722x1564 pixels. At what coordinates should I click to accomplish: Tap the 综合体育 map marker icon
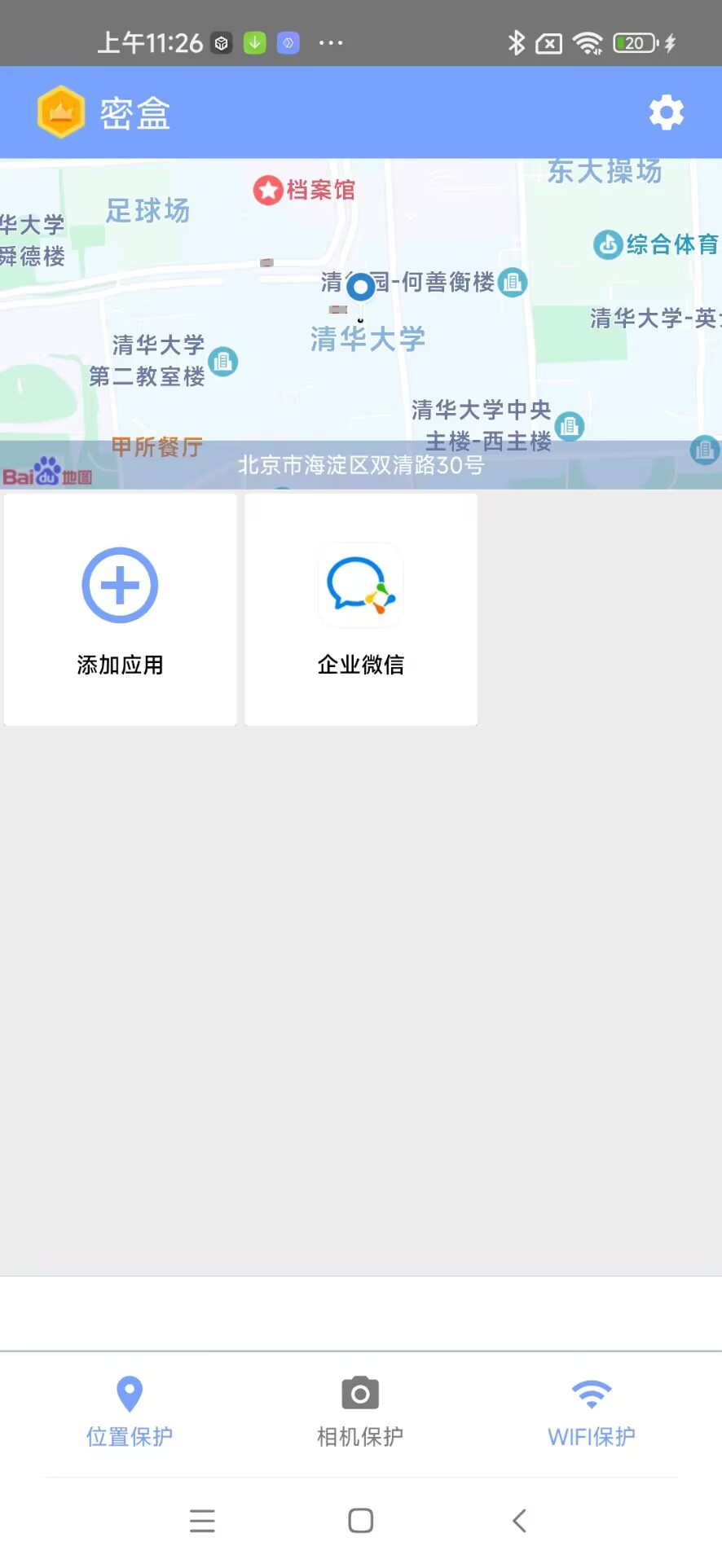pyautogui.click(x=608, y=244)
